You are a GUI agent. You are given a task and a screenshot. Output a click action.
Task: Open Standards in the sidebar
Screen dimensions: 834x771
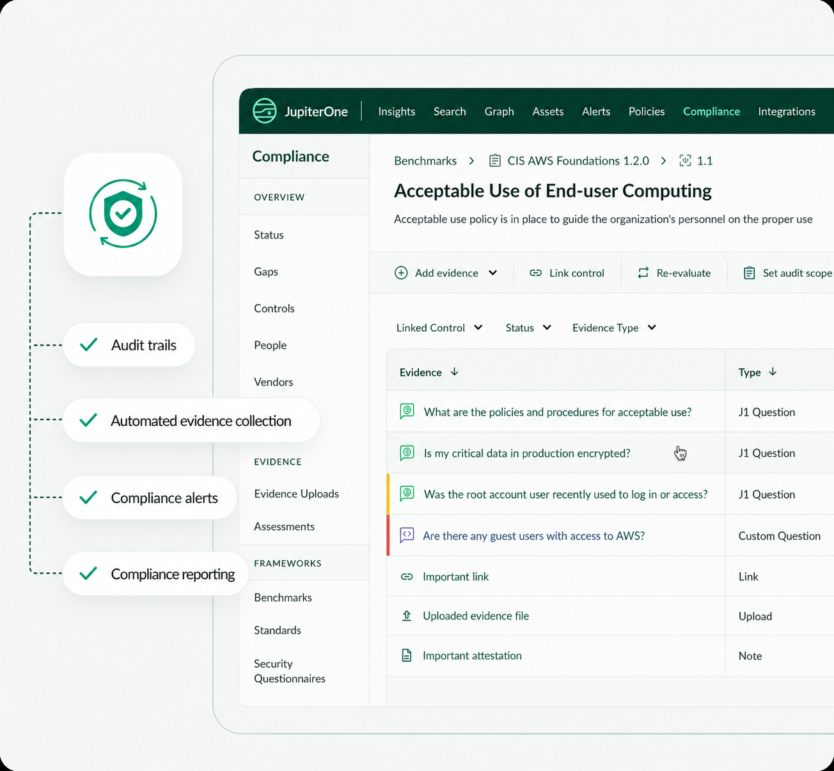click(278, 630)
